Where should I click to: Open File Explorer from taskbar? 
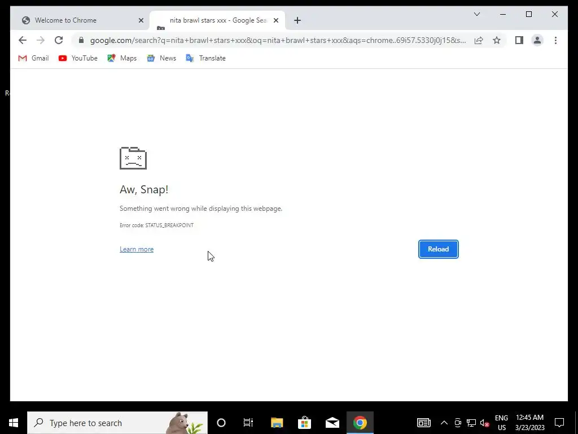point(277,423)
